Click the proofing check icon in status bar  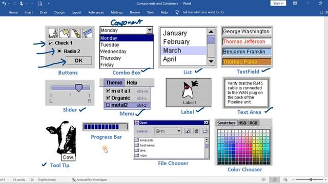[x=32, y=179]
